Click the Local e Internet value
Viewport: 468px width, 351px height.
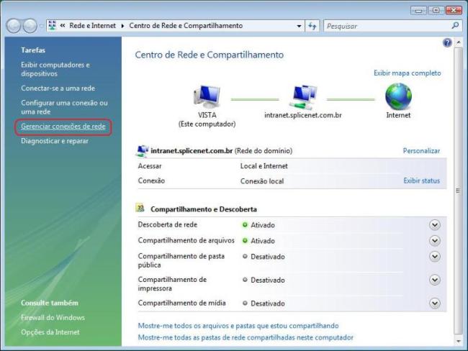pyautogui.click(x=264, y=166)
